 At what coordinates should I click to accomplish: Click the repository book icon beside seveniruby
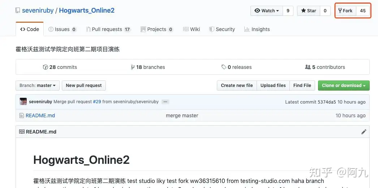tap(18, 10)
